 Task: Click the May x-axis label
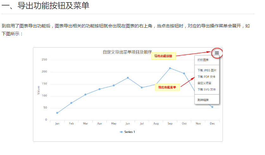(114, 123)
